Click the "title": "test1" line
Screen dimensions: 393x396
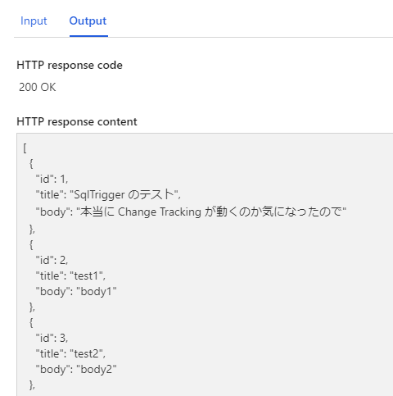(70, 276)
